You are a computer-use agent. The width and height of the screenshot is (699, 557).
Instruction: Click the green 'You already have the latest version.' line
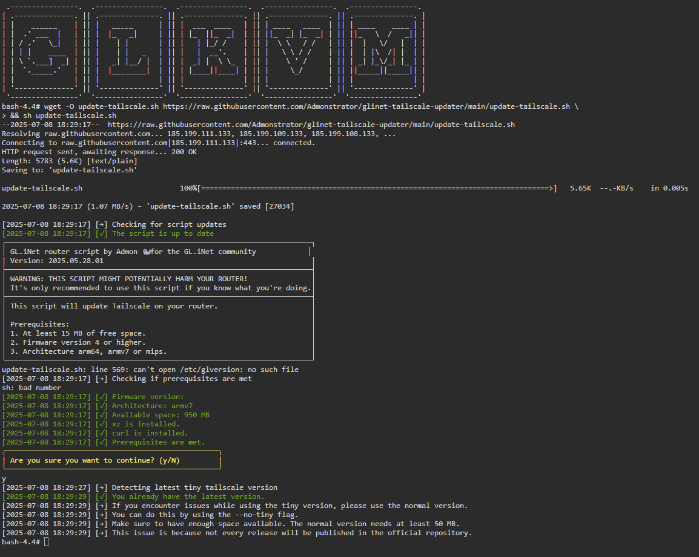pos(133,497)
